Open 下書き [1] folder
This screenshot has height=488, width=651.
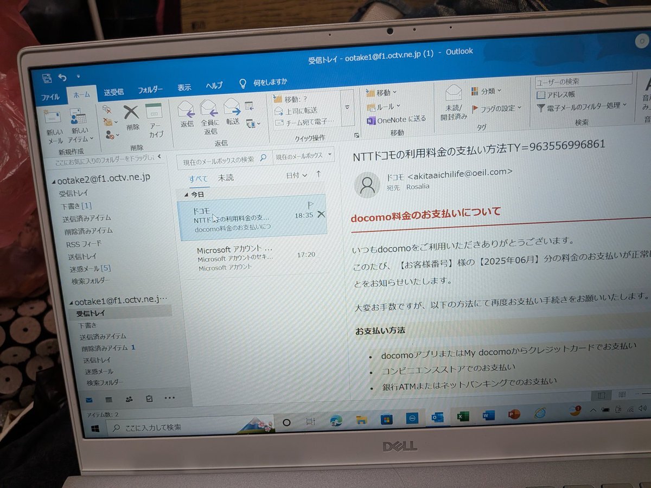coord(76,206)
